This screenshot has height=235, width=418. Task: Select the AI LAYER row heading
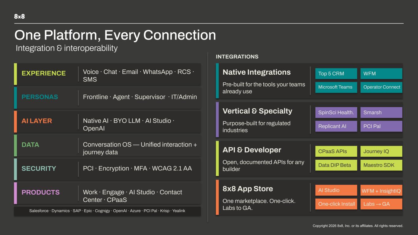pyautogui.click(x=37, y=121)
